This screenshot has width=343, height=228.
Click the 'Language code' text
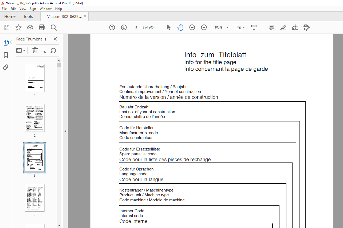click(133, 174)
